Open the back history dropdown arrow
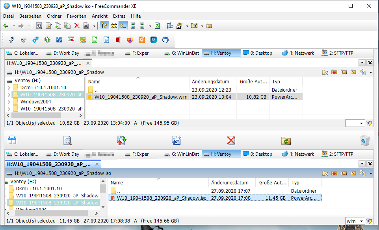379x230 pixels. (x=14, y=26)
